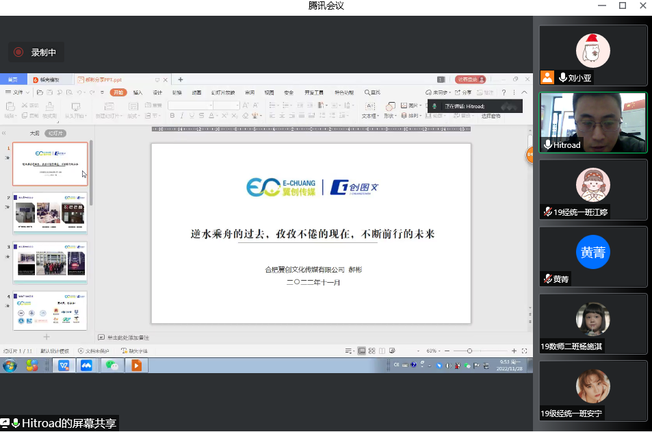Select Slides (幻灯片) panel view
652x432 pixels.
[x=55, y=133]
